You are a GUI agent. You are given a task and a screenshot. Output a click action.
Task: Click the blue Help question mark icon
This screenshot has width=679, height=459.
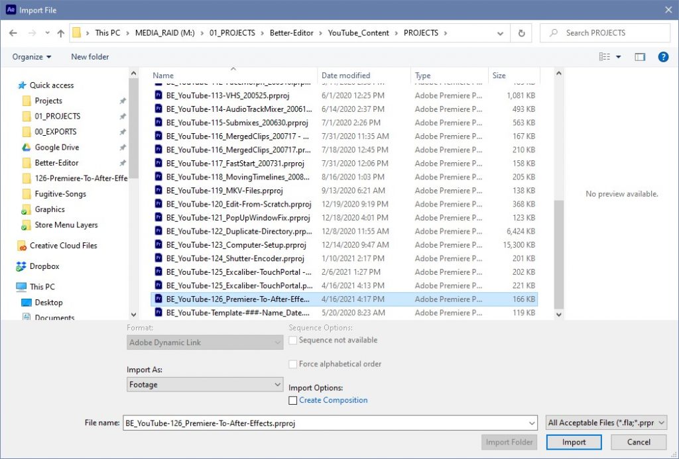tap(662, 57)
